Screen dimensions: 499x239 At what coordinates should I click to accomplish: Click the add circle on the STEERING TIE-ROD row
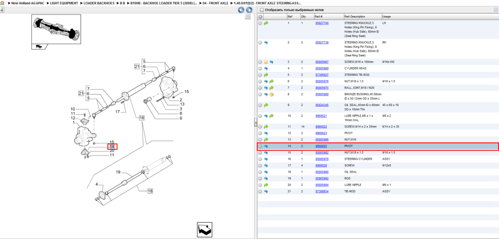coord(260,75)
